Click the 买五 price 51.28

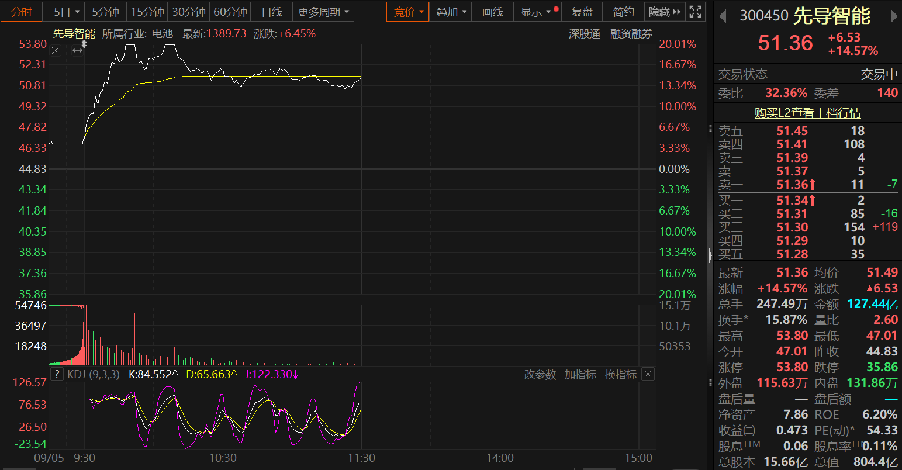pyautogui.click(x=792, y=254)
